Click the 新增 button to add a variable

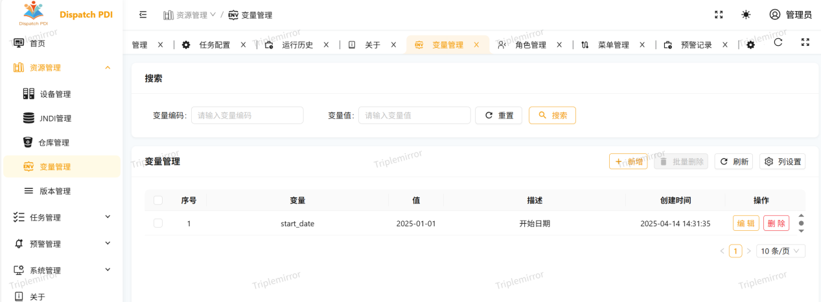(628, 162)
